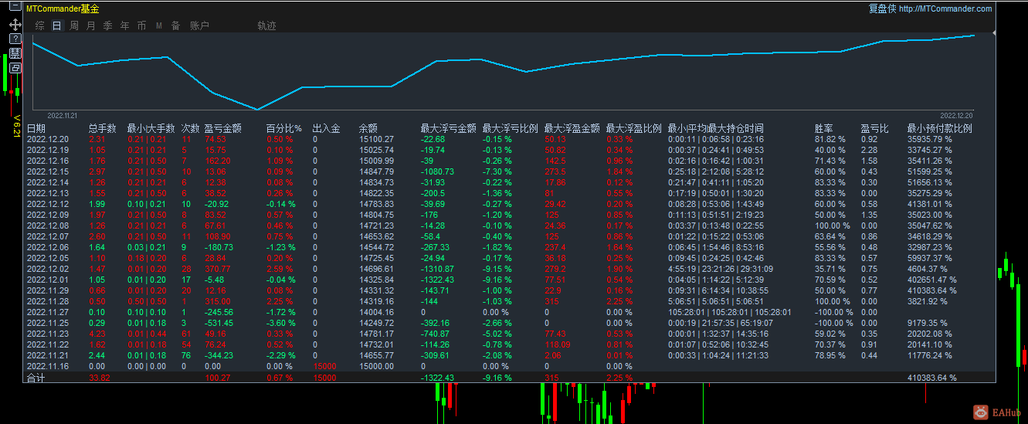Select the 2022.12.20 date row

pos(48,139)
